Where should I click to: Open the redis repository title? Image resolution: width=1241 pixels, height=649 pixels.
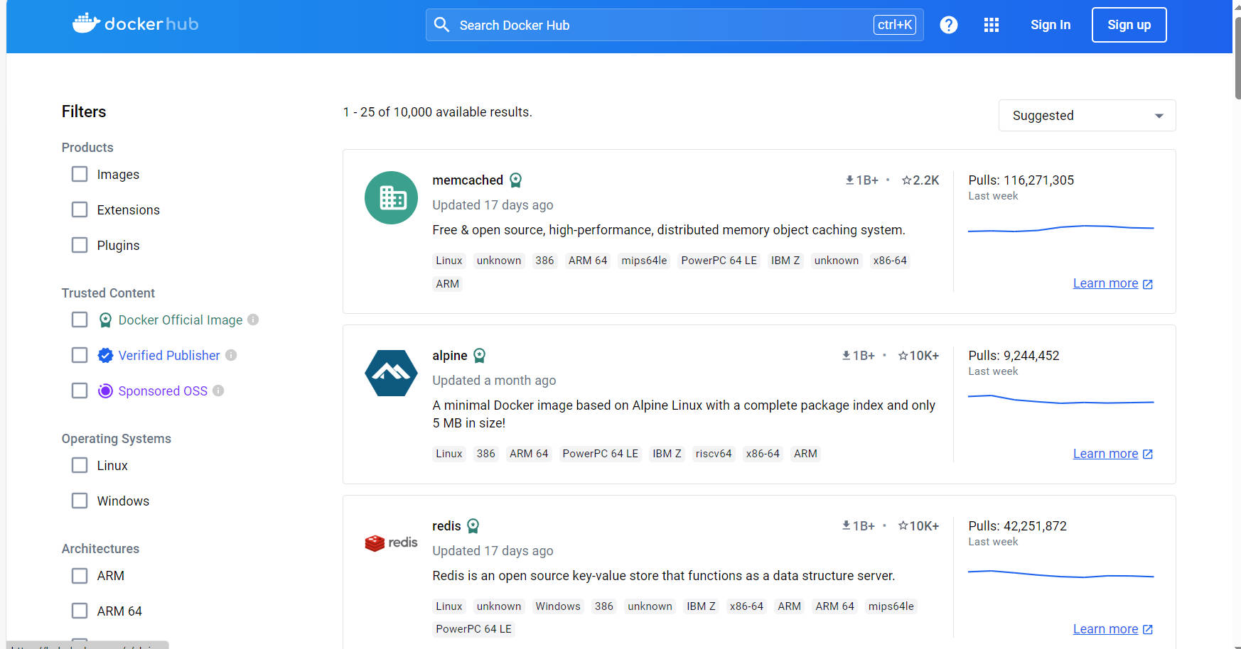[446, 526]
